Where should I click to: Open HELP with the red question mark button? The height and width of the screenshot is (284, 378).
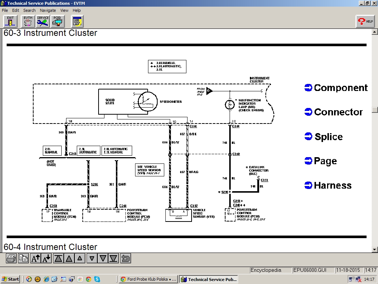(x=365, y=21)
